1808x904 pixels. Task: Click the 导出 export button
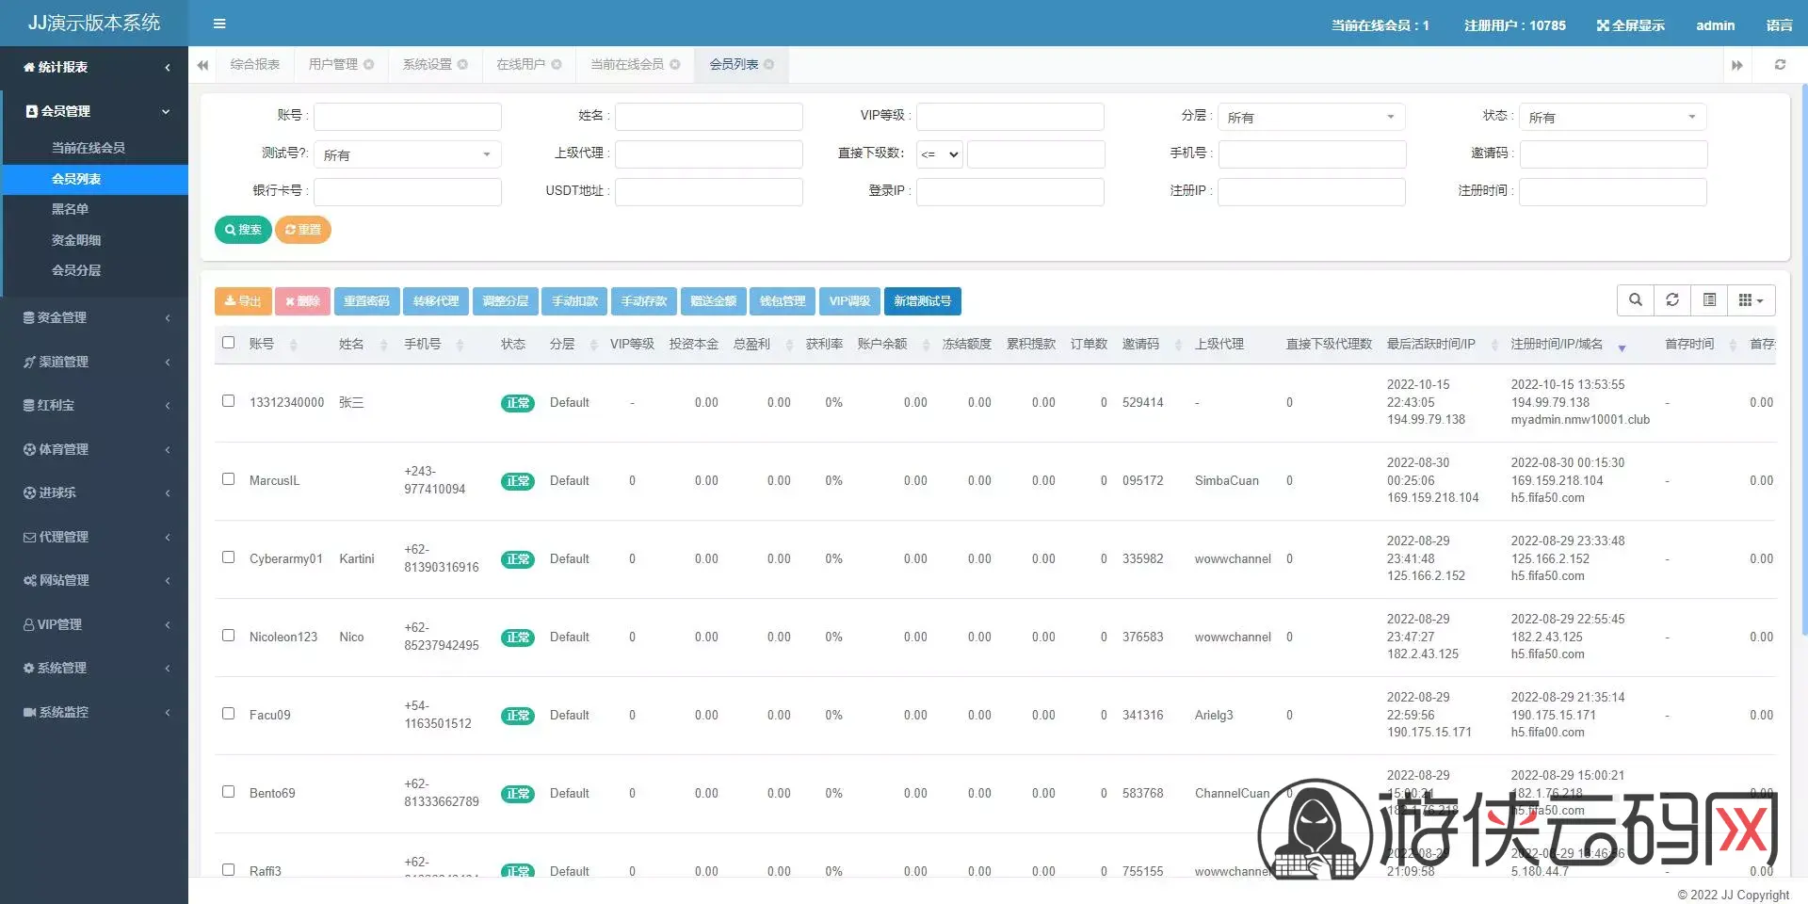click(243, 301)
